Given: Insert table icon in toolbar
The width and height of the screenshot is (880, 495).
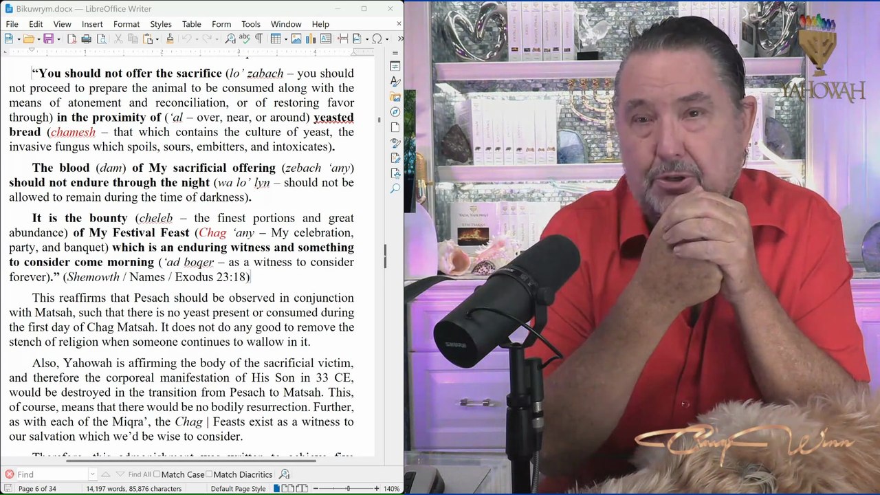Looking at the screenshot, I should [275, 38].
